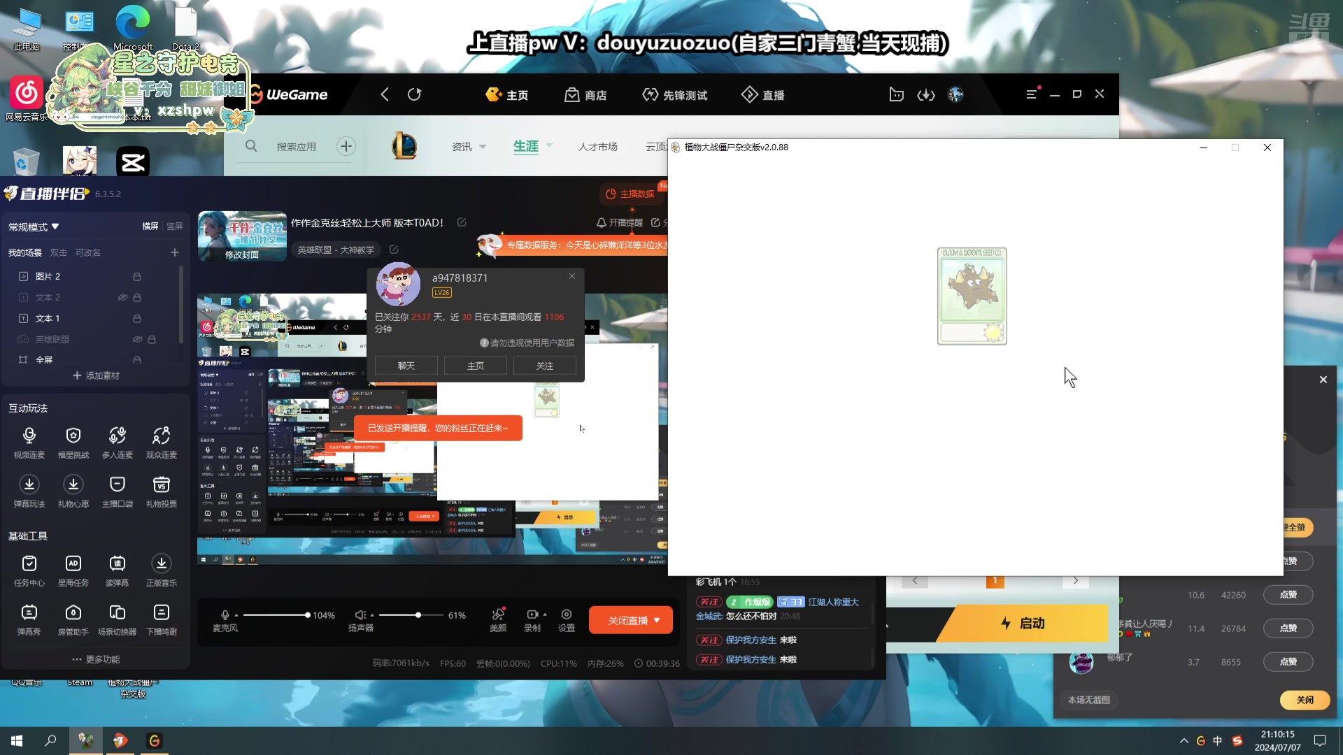1343x755 pixels.
Task: Expand 录制 options arrow
Action: (545, 614)
